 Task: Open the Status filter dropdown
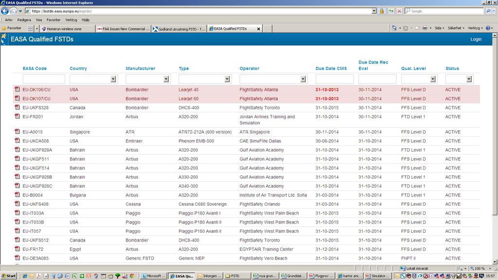coord(469,79)
